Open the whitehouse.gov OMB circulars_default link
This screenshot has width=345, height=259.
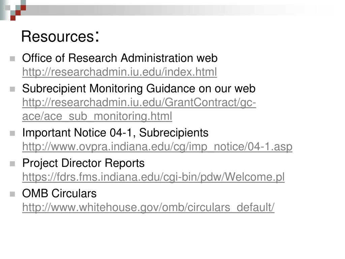coord(148,207)
